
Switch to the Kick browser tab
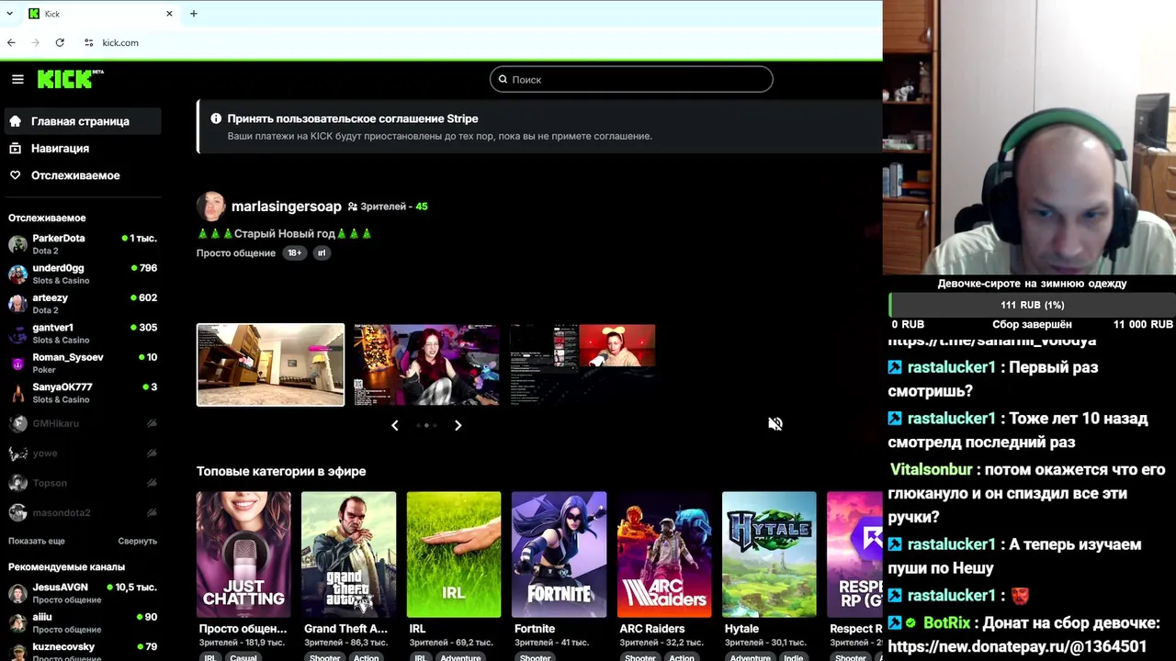[x=99, y=14]
